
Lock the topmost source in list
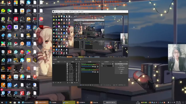78,64
